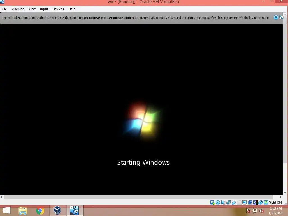Open the Devices menu
Image resolution: width=288 pixels, height=216 pixels.
58,9
